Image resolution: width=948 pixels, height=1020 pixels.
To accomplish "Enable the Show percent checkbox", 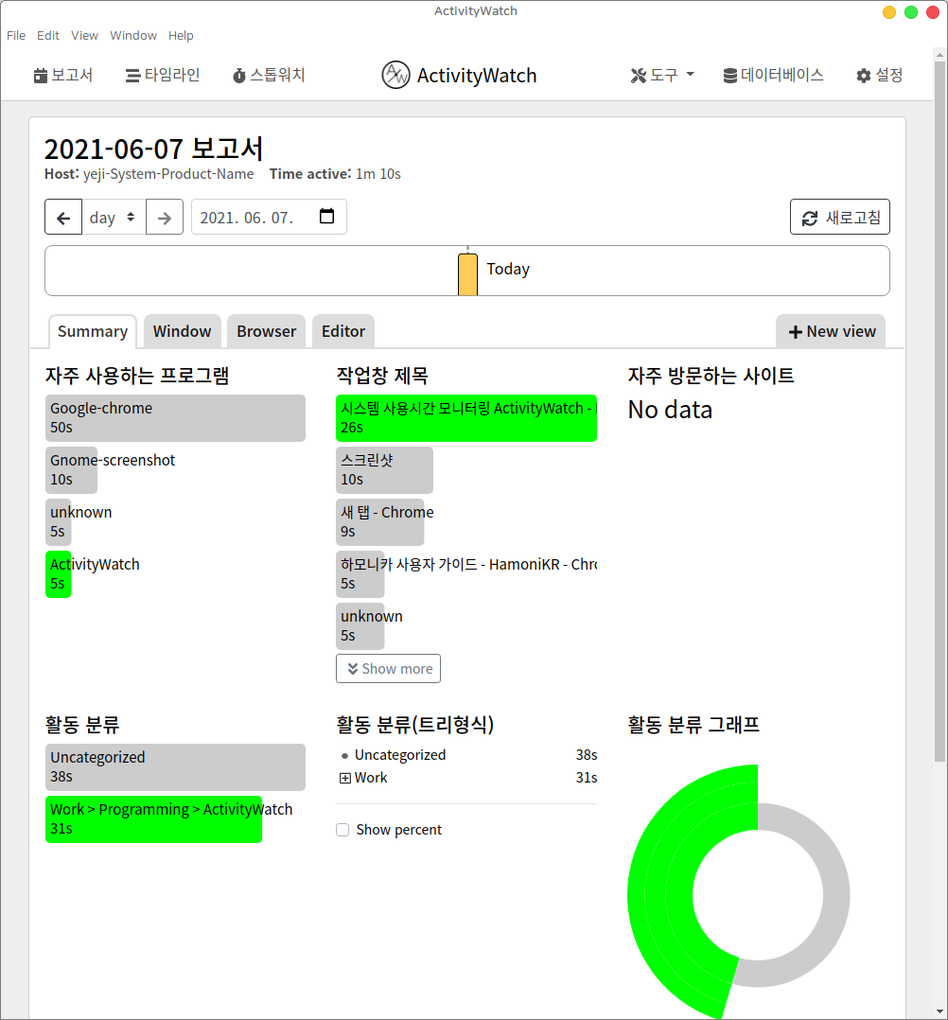I will pos(342,830).
